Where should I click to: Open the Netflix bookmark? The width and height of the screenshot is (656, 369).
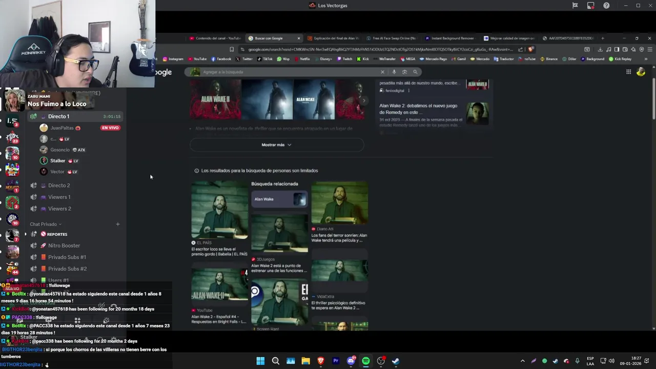(x=302, y=59)
